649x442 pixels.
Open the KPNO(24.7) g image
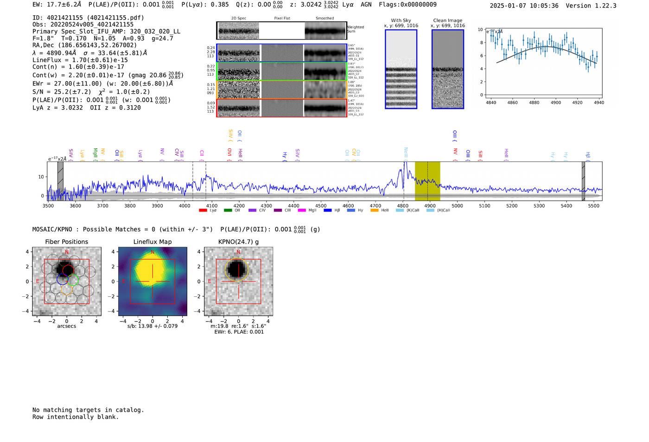[238, 282]
